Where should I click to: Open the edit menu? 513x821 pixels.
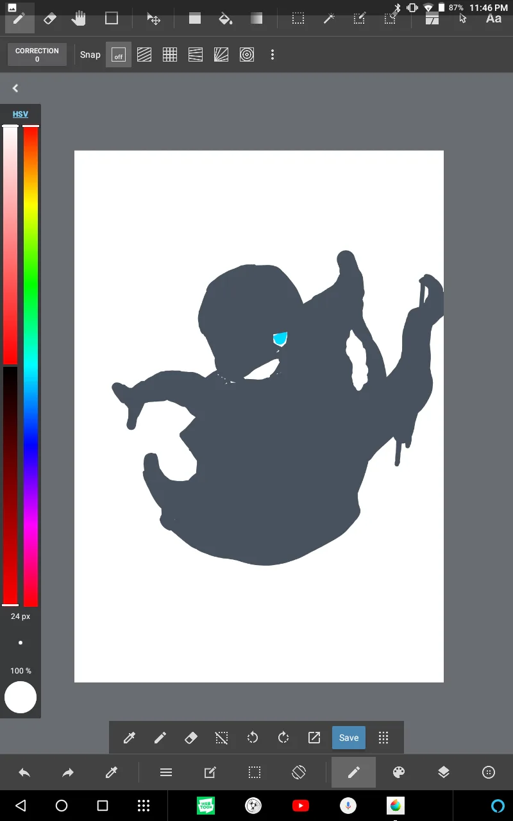pos(210,773)
